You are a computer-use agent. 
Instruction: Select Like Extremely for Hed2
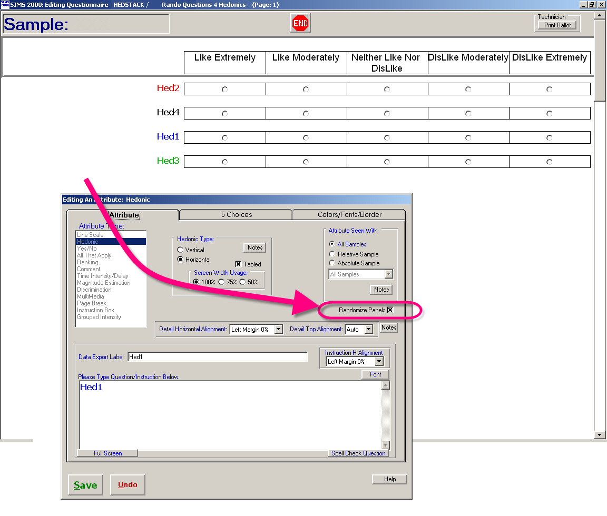point(224,90)
